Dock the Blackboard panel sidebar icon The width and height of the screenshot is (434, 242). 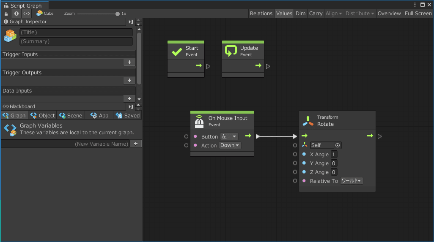pos(131,106)
